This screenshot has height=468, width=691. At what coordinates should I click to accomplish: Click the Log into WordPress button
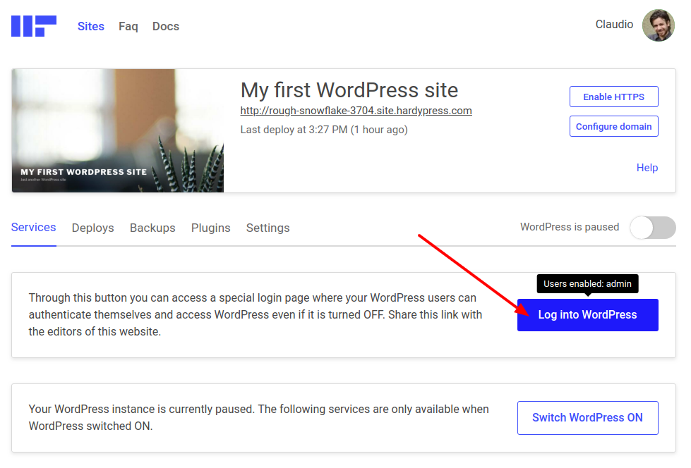(587, 315)
